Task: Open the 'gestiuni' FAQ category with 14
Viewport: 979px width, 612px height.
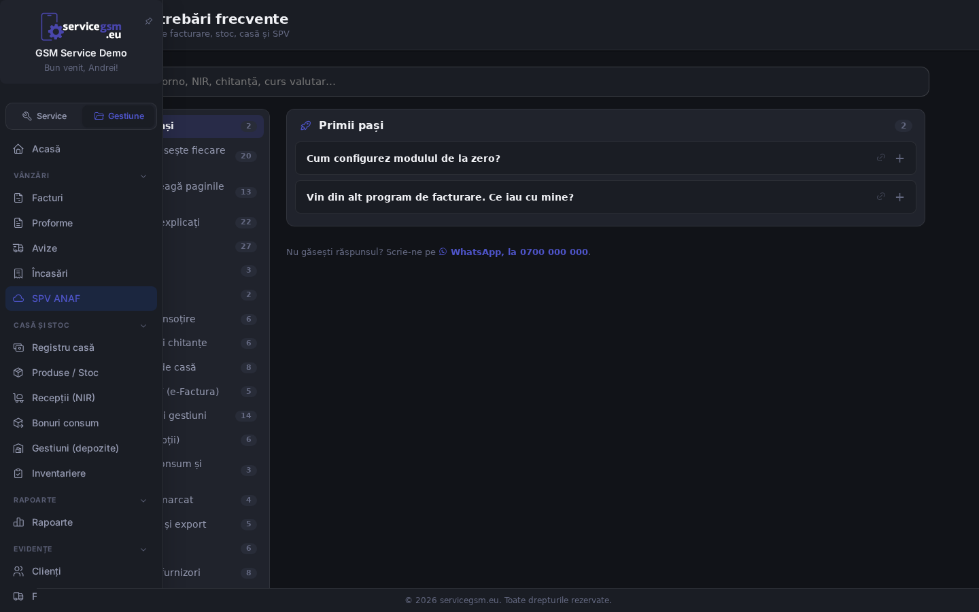Action: [213, 415]
